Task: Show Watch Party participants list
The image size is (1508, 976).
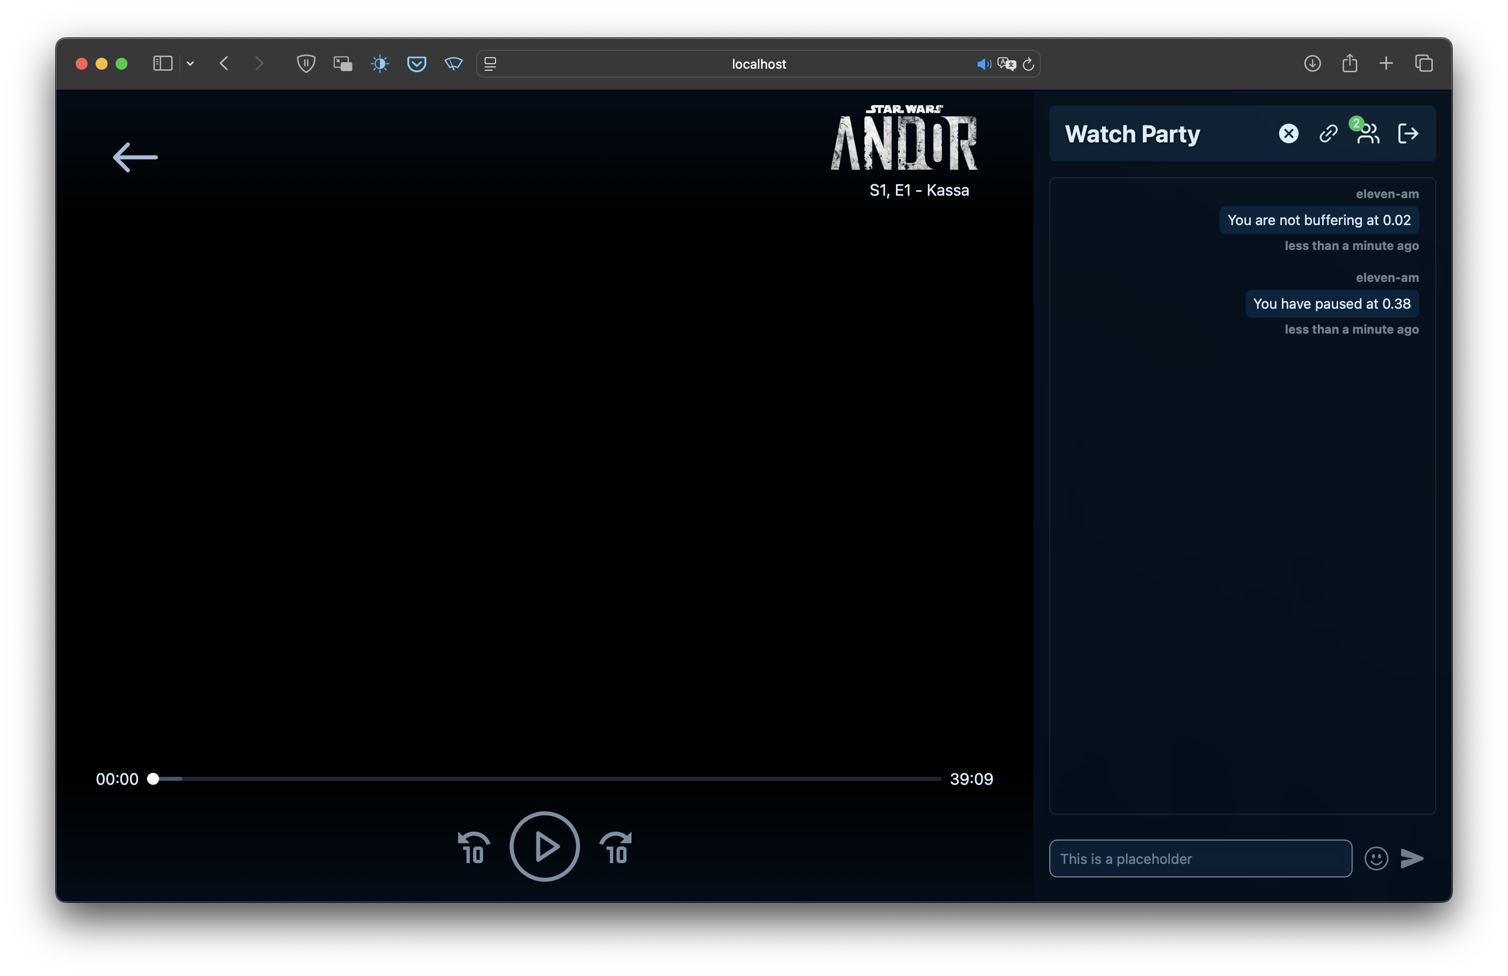Action: [1368, 133]
